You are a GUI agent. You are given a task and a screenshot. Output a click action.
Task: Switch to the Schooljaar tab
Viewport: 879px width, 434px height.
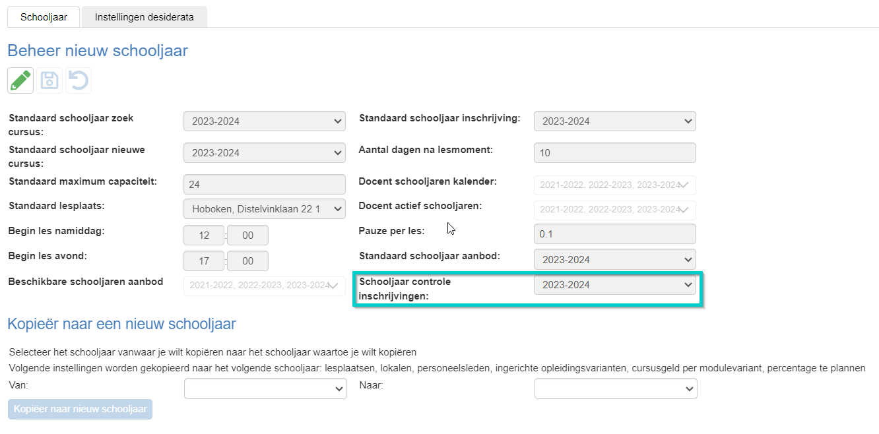(44, 17)
